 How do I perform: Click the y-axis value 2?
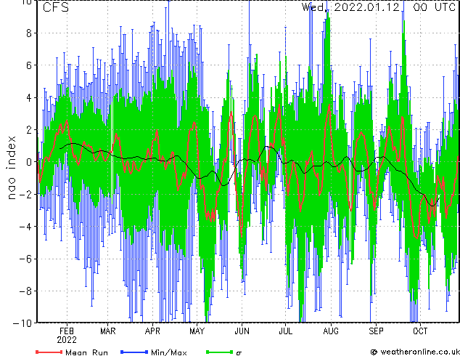[29, 130]
